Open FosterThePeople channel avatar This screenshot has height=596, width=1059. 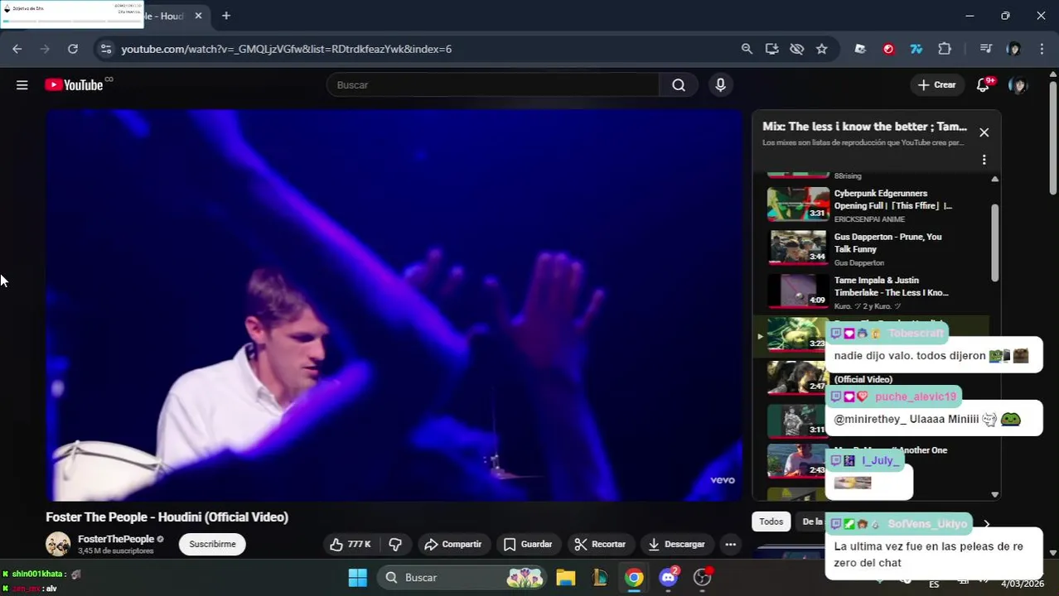click(x=58, y=544)
